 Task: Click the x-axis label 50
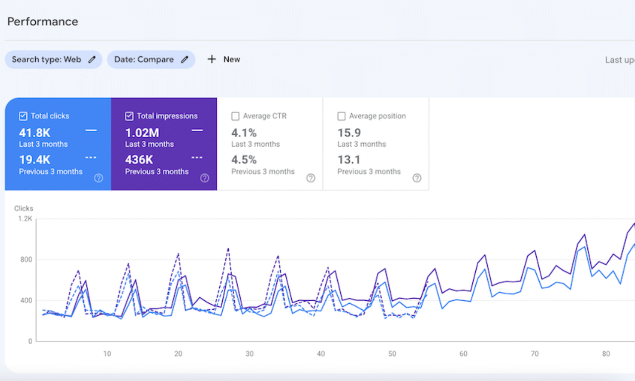[x=392, y=354]
